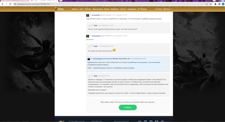Click the browser forward arrow
The image size is (225, 122).
6,4
